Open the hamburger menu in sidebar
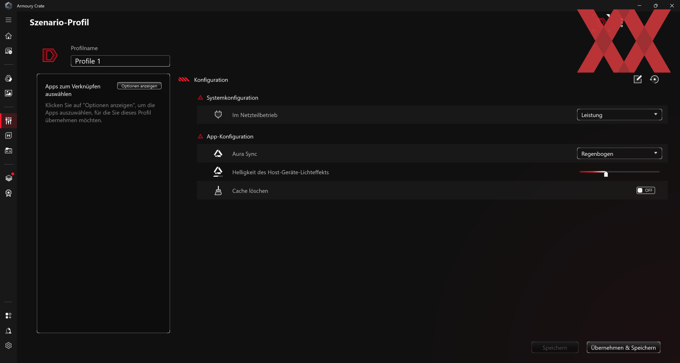680x363 pixels. tap(8, 20)
